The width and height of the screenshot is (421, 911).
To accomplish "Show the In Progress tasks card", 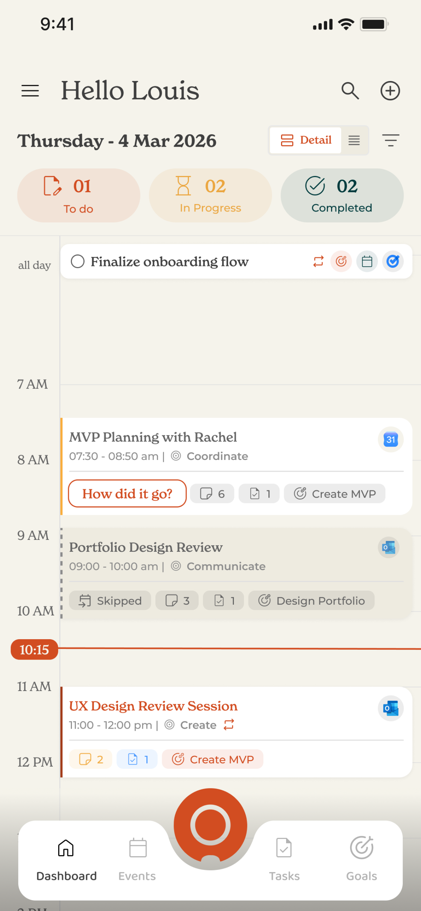I will point(210,195).
